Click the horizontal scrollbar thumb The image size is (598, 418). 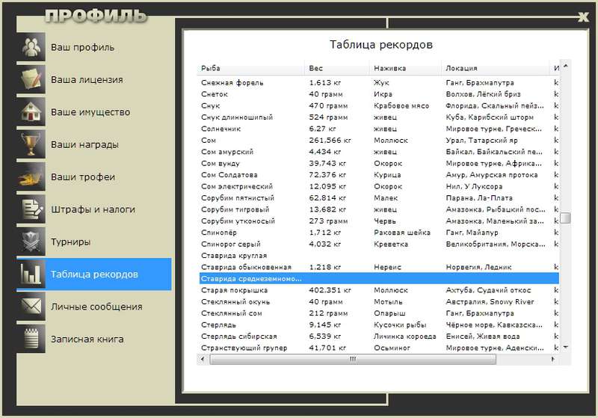click(353, 359)
